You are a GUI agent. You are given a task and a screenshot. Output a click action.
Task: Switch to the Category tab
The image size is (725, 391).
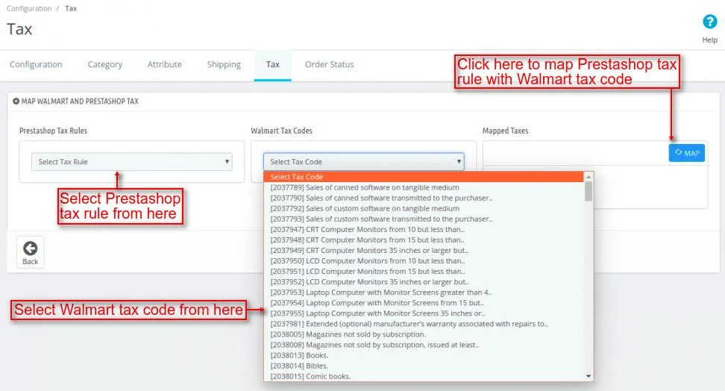(105, 64)
